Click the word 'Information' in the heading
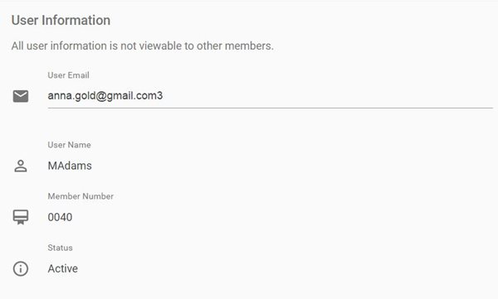This screenshot has width=498, height=299. tap(76, 21)
